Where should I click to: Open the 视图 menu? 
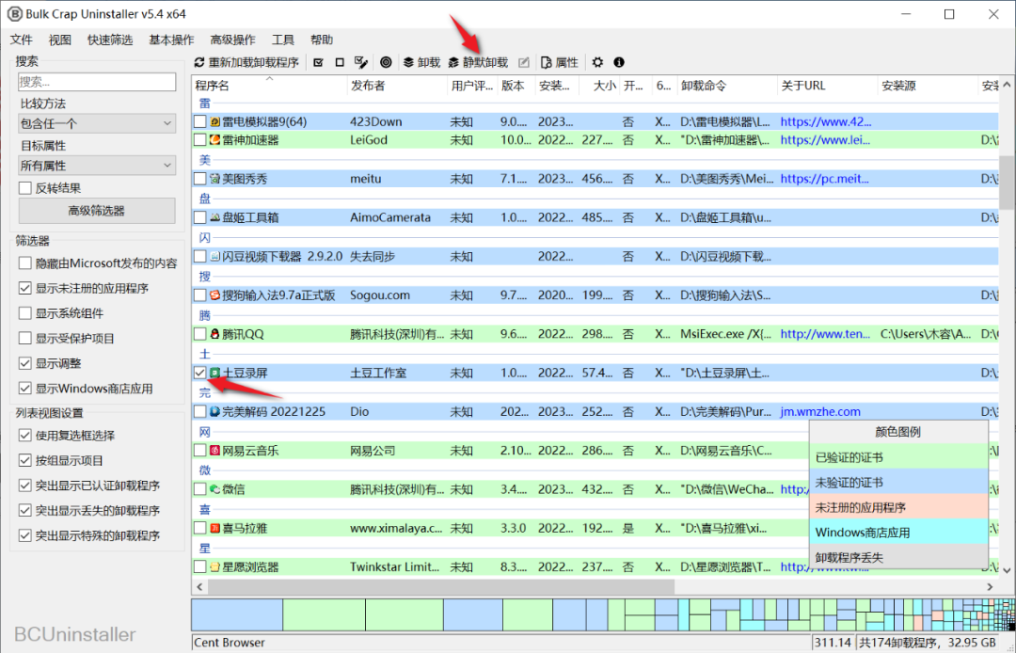pyautogui.click(x=59, y=40)
